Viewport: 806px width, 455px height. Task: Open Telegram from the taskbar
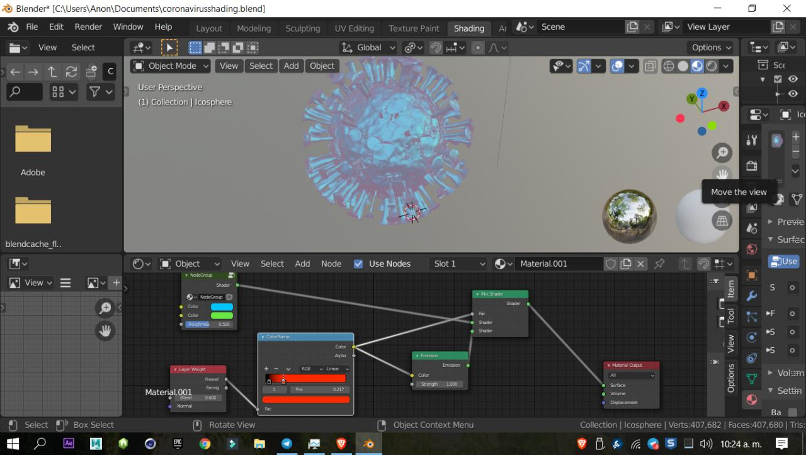pos(287,444)
